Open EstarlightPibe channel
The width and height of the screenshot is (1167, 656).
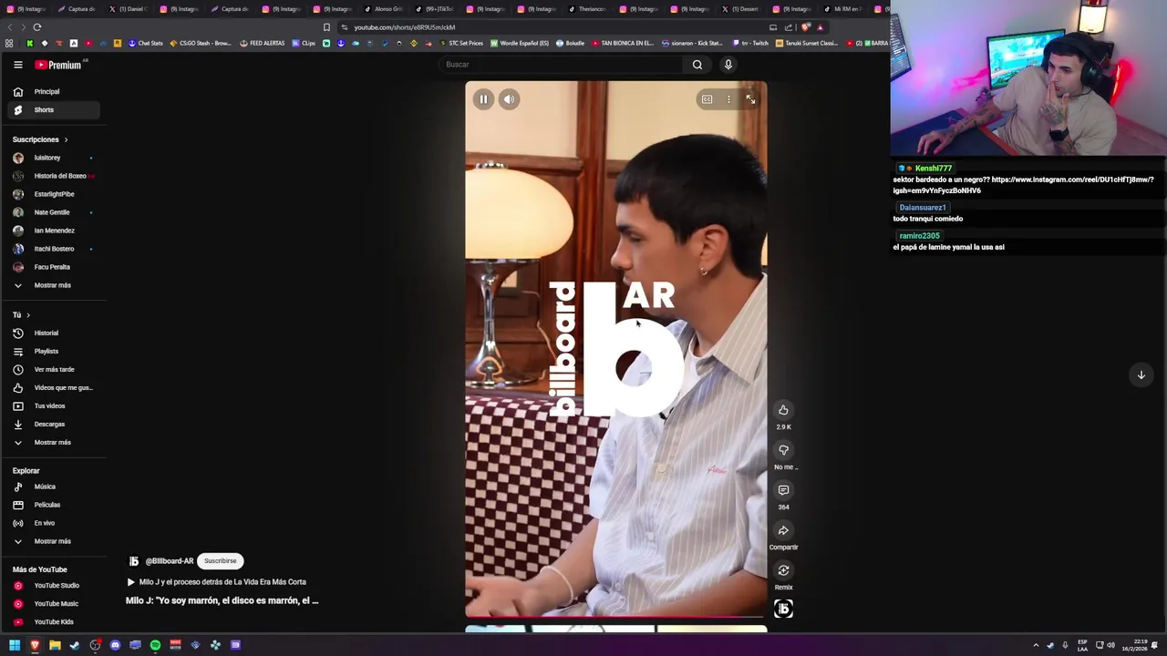pos(54,194)
